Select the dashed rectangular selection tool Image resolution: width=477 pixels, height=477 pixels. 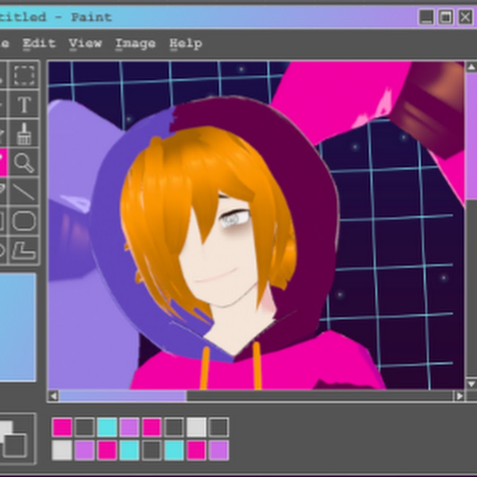point(24,75)
